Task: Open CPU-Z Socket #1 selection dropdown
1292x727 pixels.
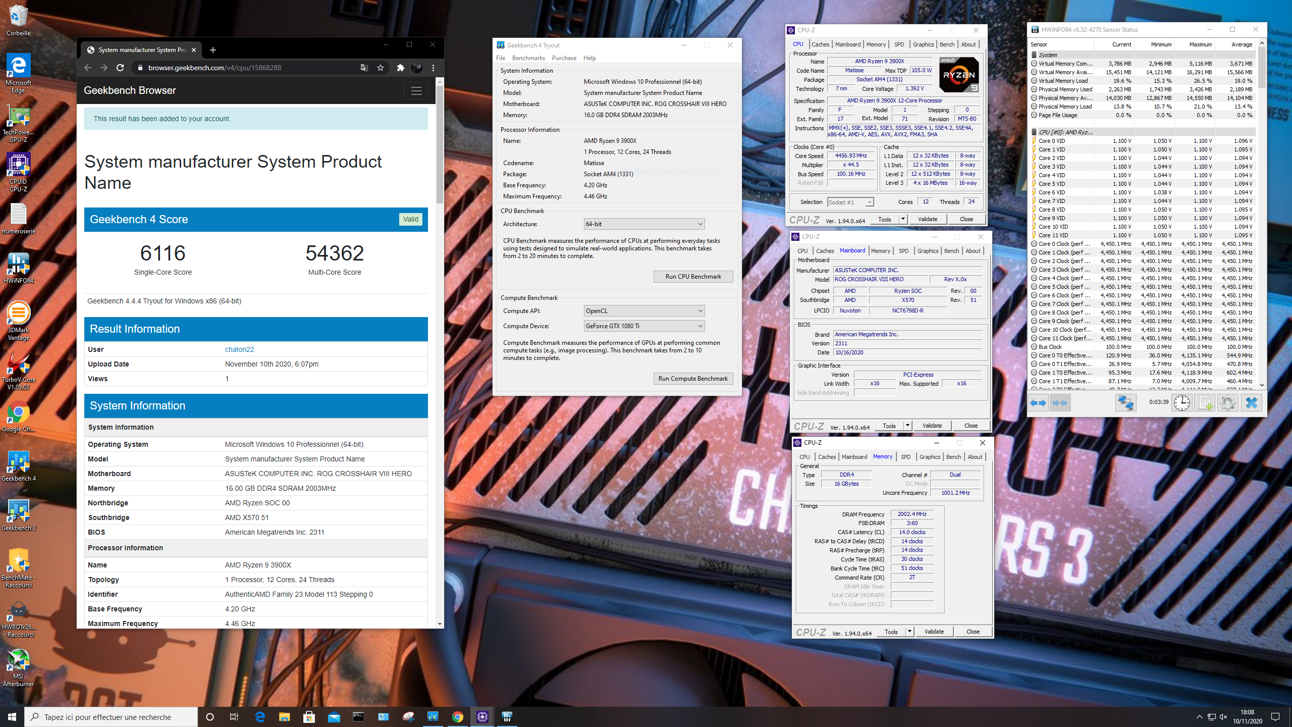Action: 850,202
